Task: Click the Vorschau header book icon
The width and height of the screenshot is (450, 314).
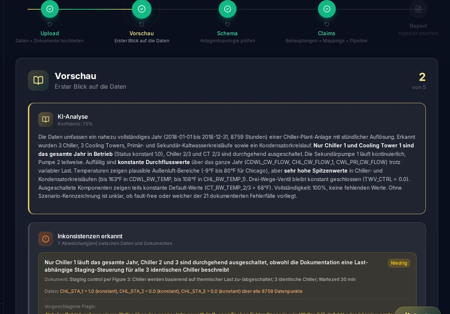Action: [38, 81]
